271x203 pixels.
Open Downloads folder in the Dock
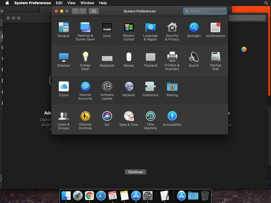click(193, 196)
